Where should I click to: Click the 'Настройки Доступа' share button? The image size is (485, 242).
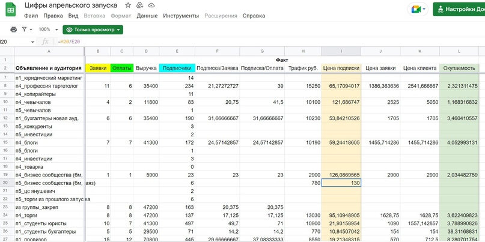(x=459, y=10)
